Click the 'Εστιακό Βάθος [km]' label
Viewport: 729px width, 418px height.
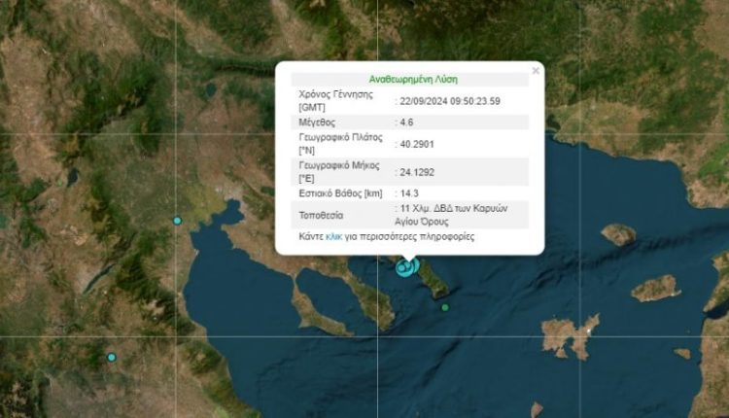(x=338, y=194)
